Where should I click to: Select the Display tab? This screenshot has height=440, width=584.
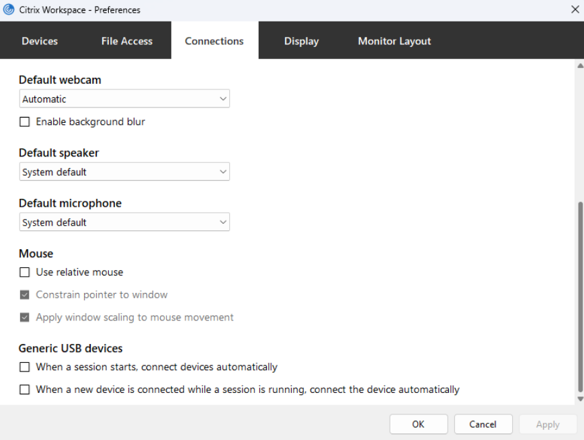(301, 41)
